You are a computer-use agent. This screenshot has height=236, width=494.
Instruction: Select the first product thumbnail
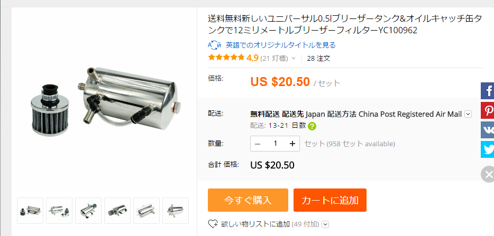coord(30,211)
